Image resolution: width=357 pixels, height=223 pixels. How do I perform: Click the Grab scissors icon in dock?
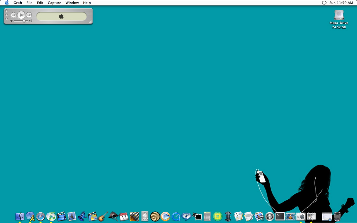click(311, 216)
